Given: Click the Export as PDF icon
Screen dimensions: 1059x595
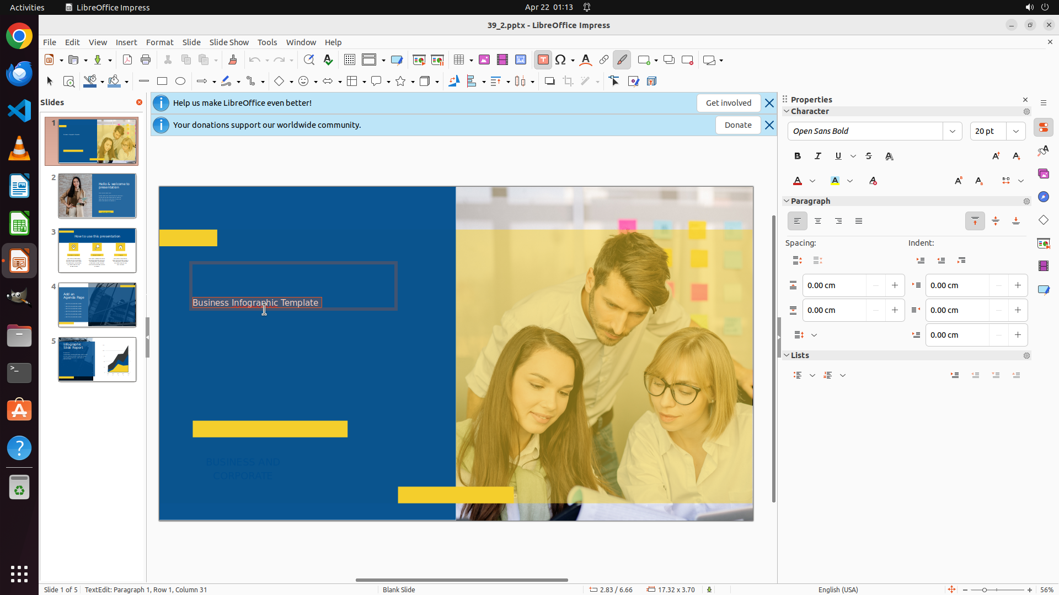Looking at the screenshot, I should point(127,60).
